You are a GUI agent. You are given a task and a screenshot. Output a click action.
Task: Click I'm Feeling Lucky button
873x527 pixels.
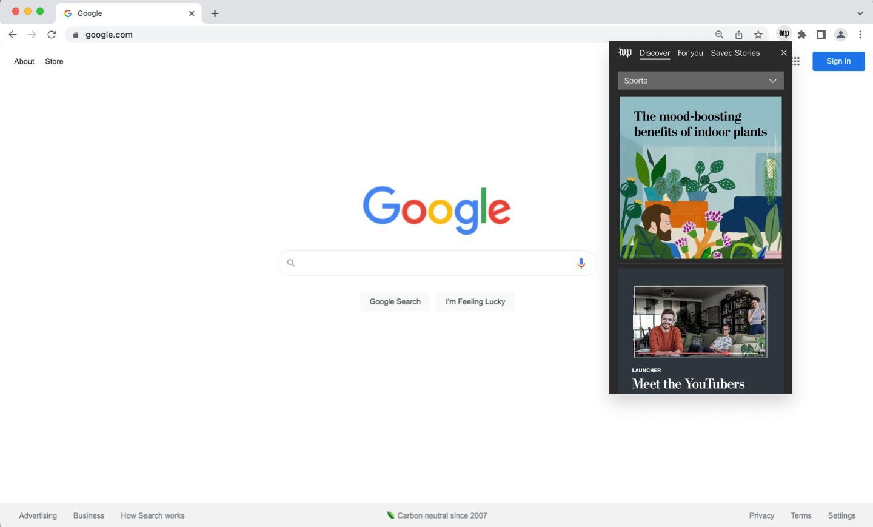point(475,301)
